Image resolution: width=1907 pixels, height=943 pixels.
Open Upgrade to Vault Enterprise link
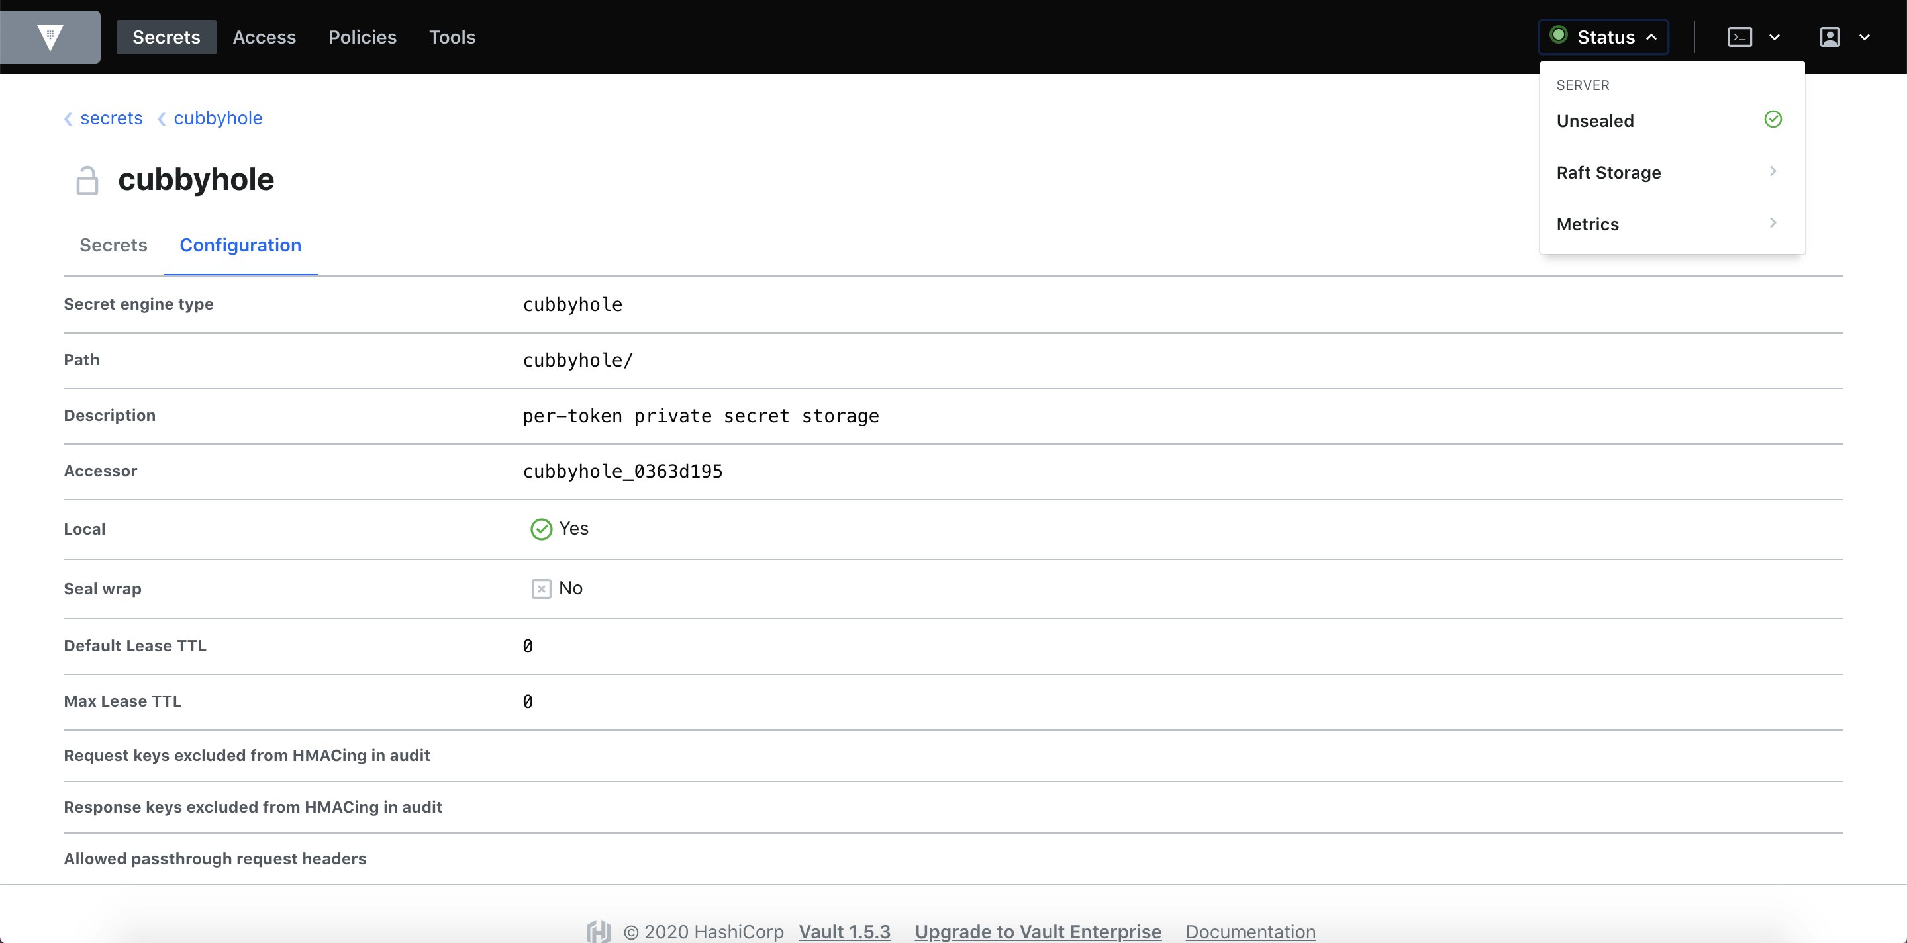[1038, 931]
